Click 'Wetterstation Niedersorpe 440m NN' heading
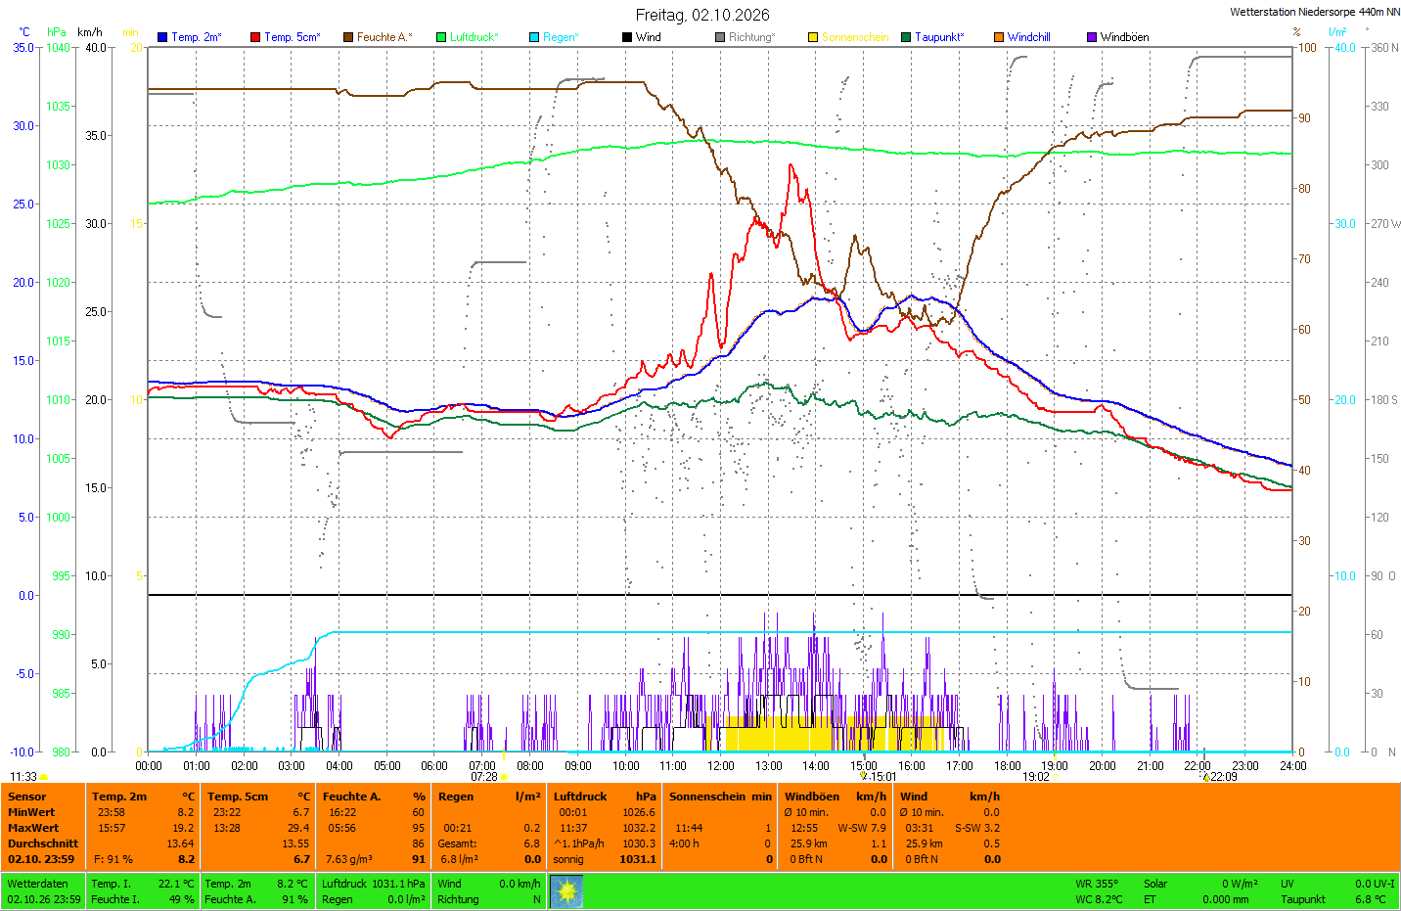 coord(1315,12)
